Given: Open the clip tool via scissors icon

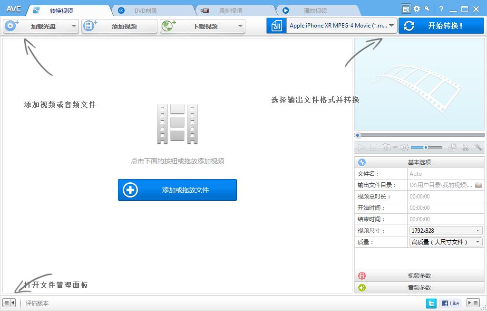Looking at the screenshot, I should click(x=466, y=147).
